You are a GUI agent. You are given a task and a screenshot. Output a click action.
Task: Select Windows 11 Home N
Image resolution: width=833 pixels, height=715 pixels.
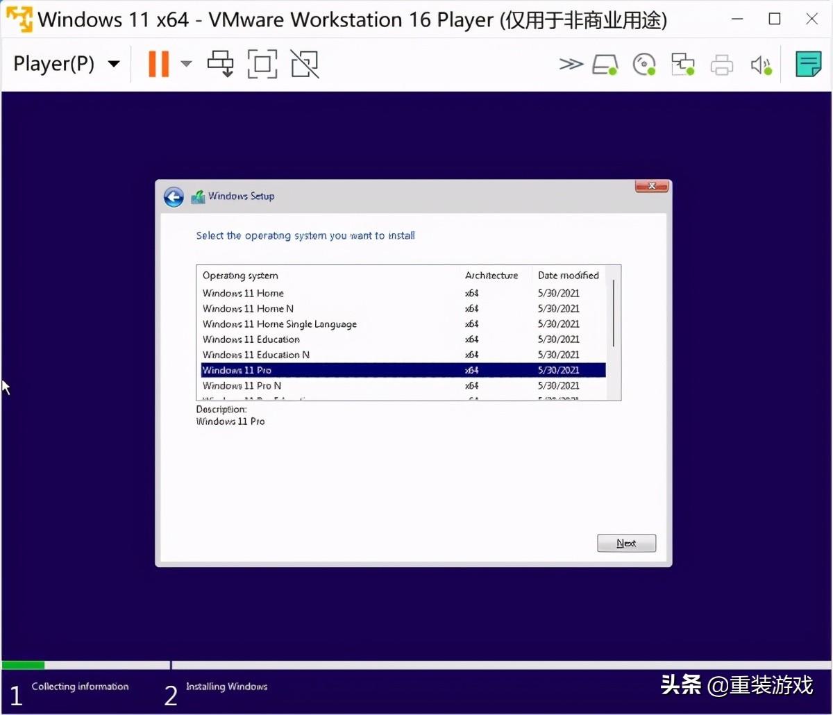tap(403, 309)
